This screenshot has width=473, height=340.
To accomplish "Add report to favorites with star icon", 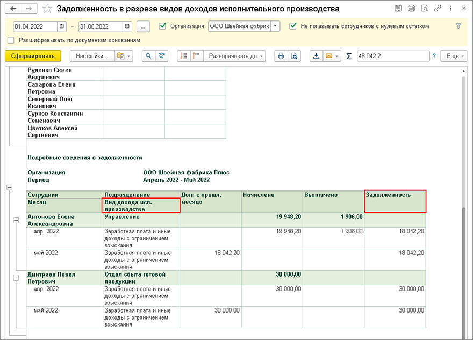I will click(47, 9).
